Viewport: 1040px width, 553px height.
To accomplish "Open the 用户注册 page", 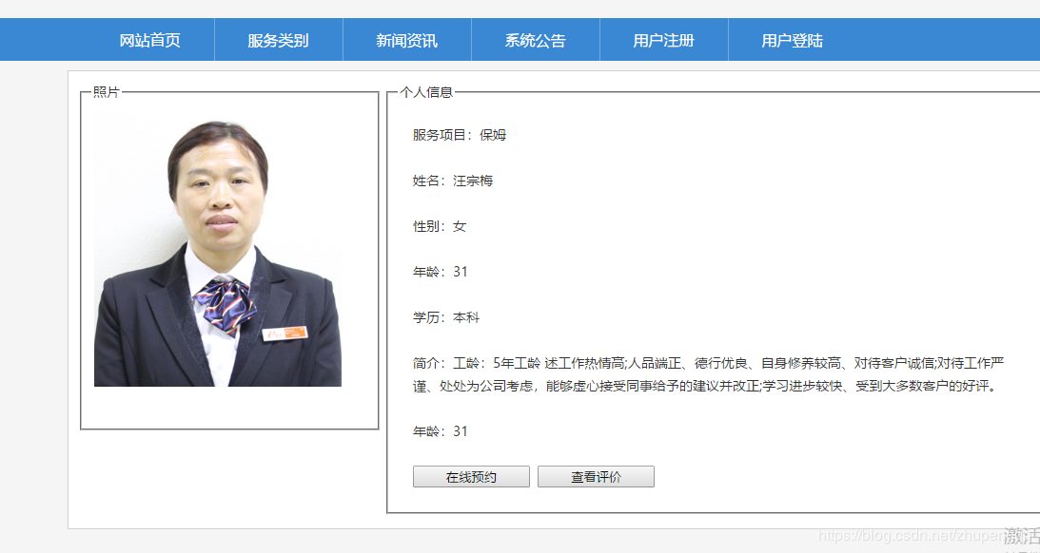I will (x=664, y=41).
